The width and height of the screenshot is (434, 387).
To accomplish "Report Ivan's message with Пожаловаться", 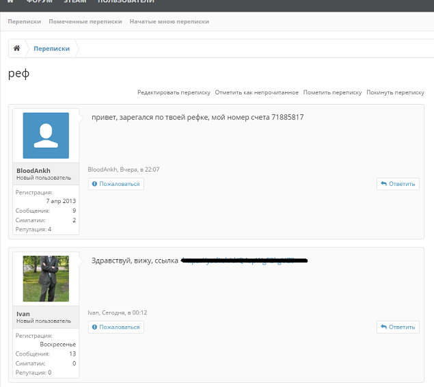I will (x=116, y=327).
